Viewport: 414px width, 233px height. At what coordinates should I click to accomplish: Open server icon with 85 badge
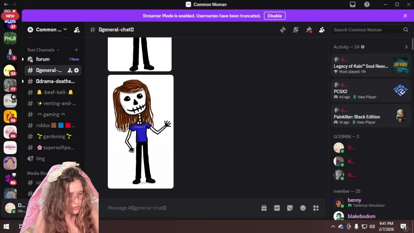pyautogui.click(x=10, y=179)
